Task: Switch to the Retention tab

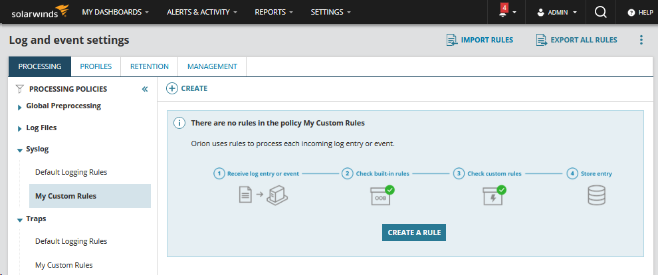Action: pos(149,66)
